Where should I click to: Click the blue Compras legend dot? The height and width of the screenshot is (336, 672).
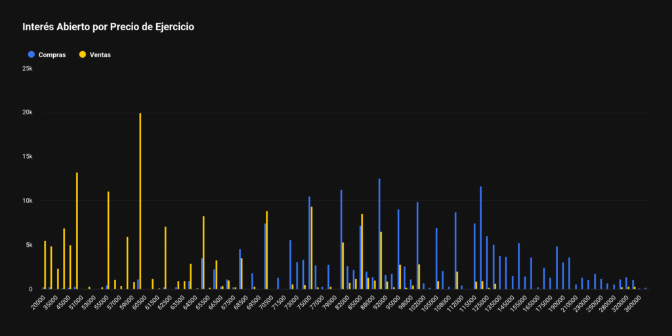click(31, 55)
